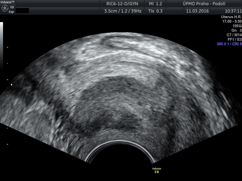Click the SRI II 1 / CRI 5 setting
242x181 pixels.
229,44
